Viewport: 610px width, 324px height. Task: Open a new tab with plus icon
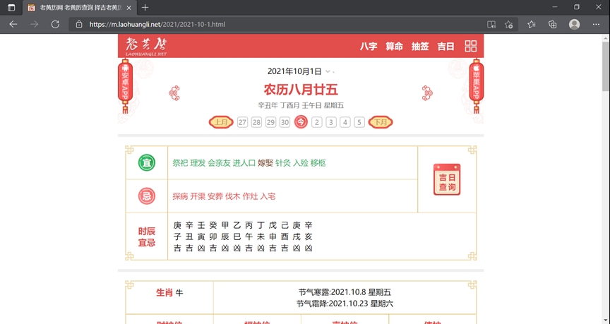145,7
